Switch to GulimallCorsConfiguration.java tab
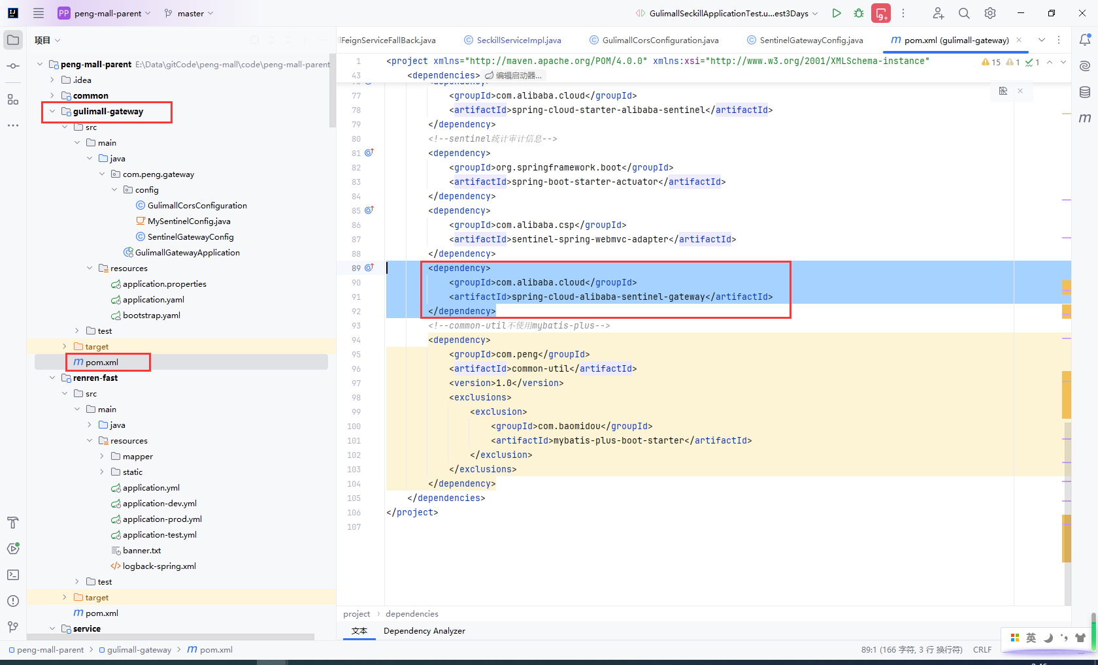Screen dimensions: 1098x665 tap(654, 40)
